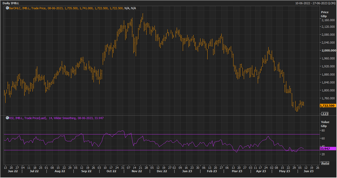
Task: Click the orange 1,722.500 last price tag
Action: tap(327, 106)
